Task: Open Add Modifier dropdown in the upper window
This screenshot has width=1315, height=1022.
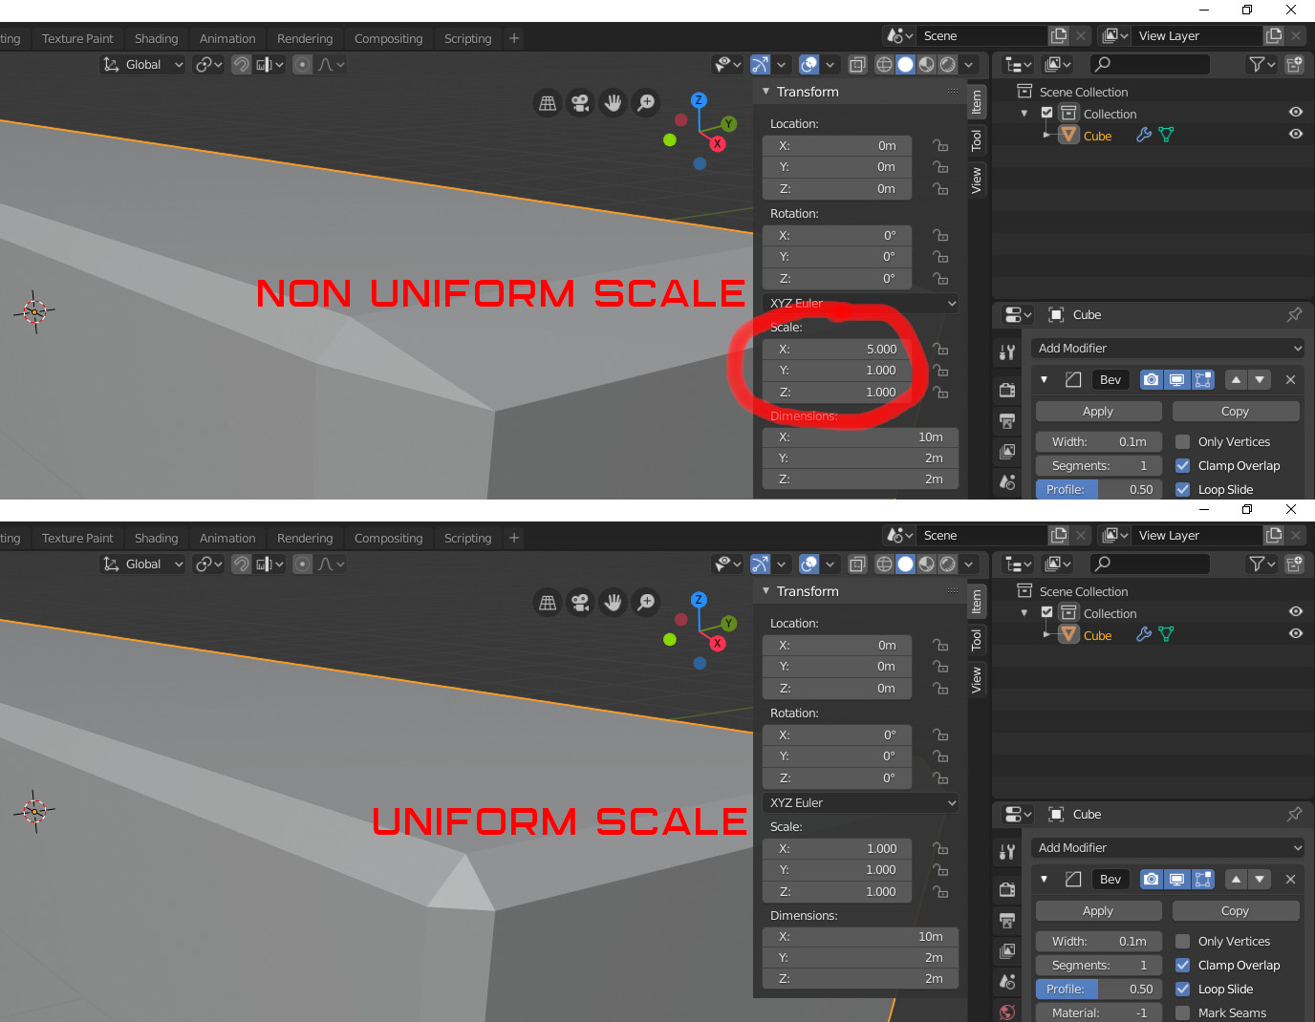Action: [x=1168, y=348]
